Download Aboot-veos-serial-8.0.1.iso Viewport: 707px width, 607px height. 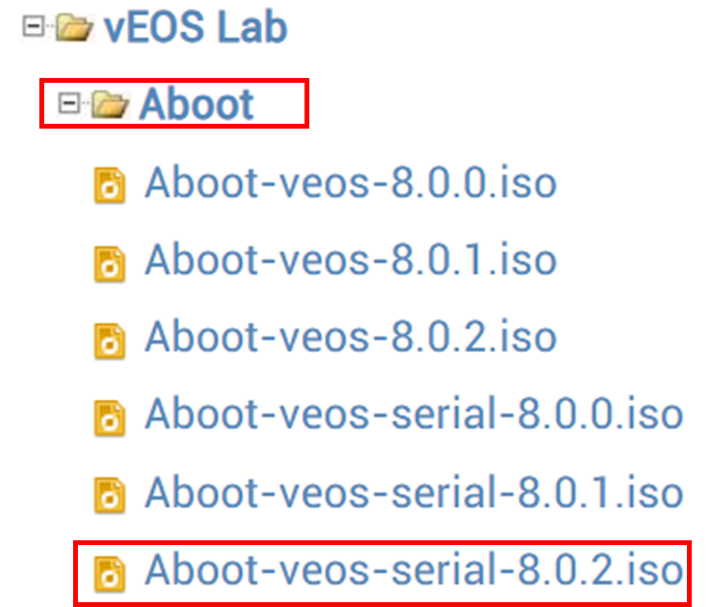click(x=414, y=493)
